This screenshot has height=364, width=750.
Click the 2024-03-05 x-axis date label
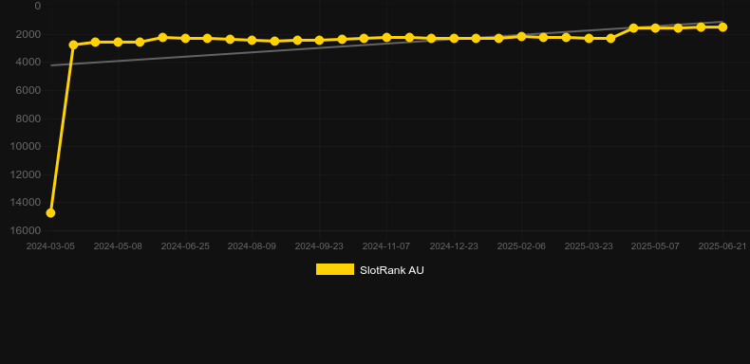tap(50, 246)
